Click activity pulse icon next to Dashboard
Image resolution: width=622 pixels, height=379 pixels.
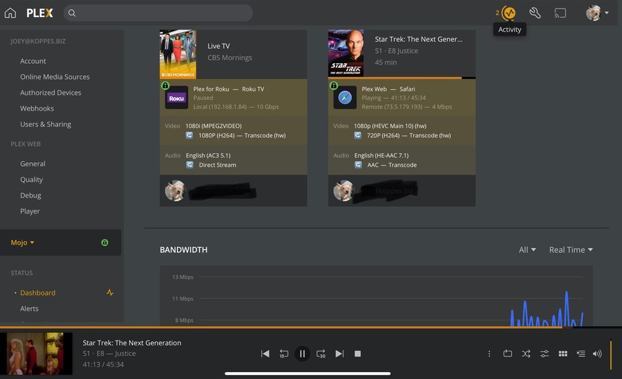click(x=110, y=293)
